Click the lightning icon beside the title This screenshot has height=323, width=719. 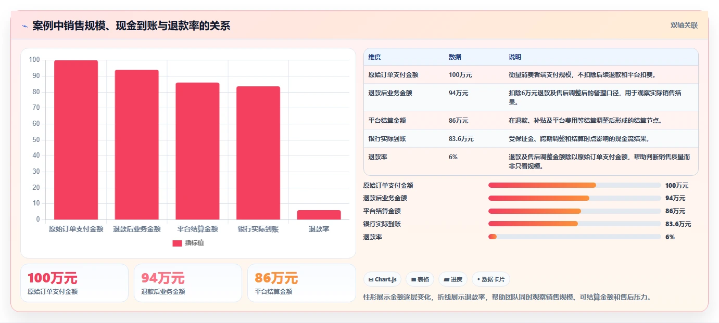(24, 26)
